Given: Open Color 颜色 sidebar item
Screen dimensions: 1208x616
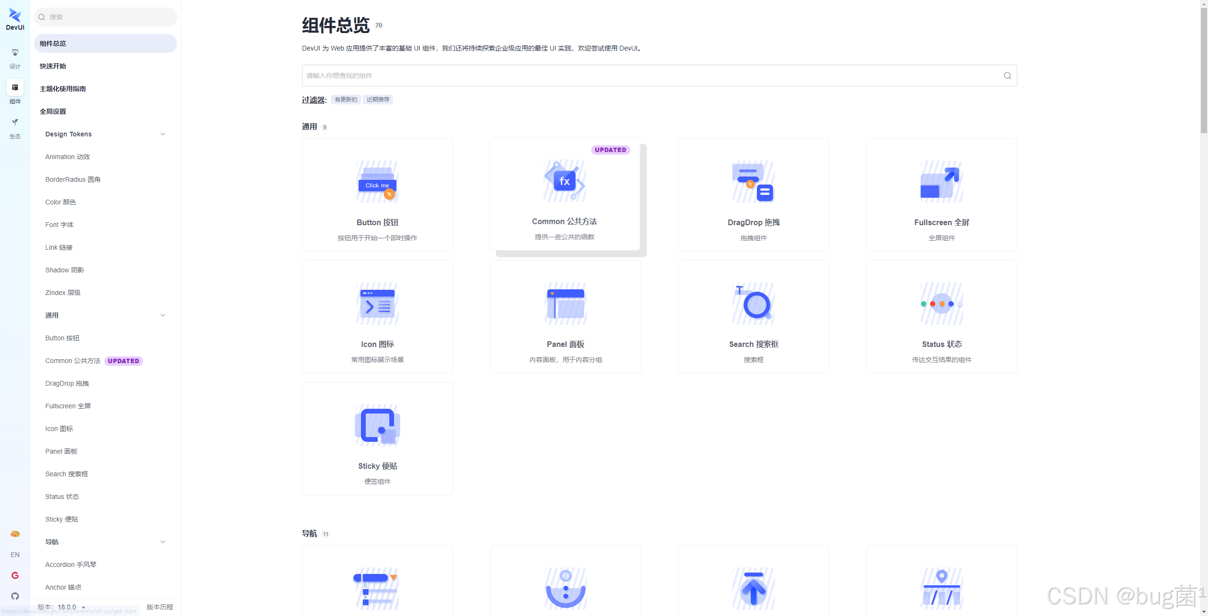Looking at the screenshot, I should point(60,202).
